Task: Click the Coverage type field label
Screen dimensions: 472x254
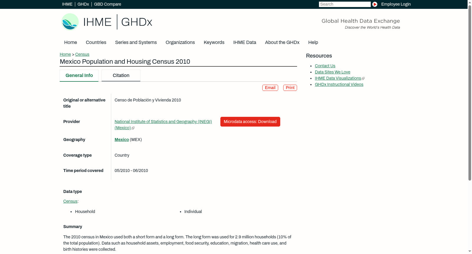Action: click(x=78, y=155)
